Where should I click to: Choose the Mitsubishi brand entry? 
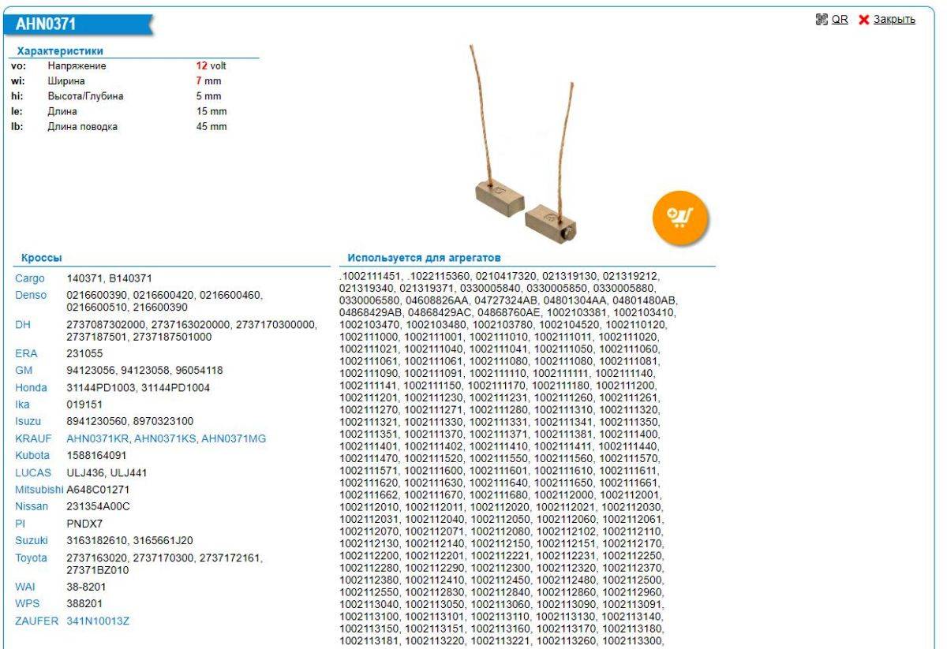tap(39, 490)
